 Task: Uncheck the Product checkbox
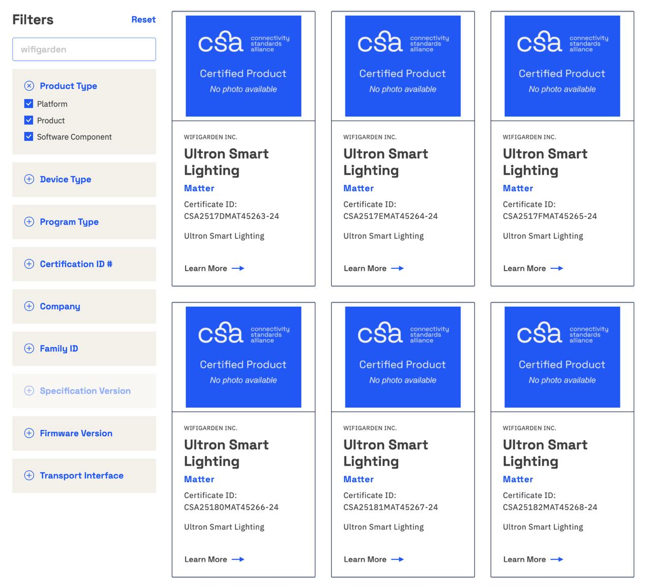[x=28, y=121]
